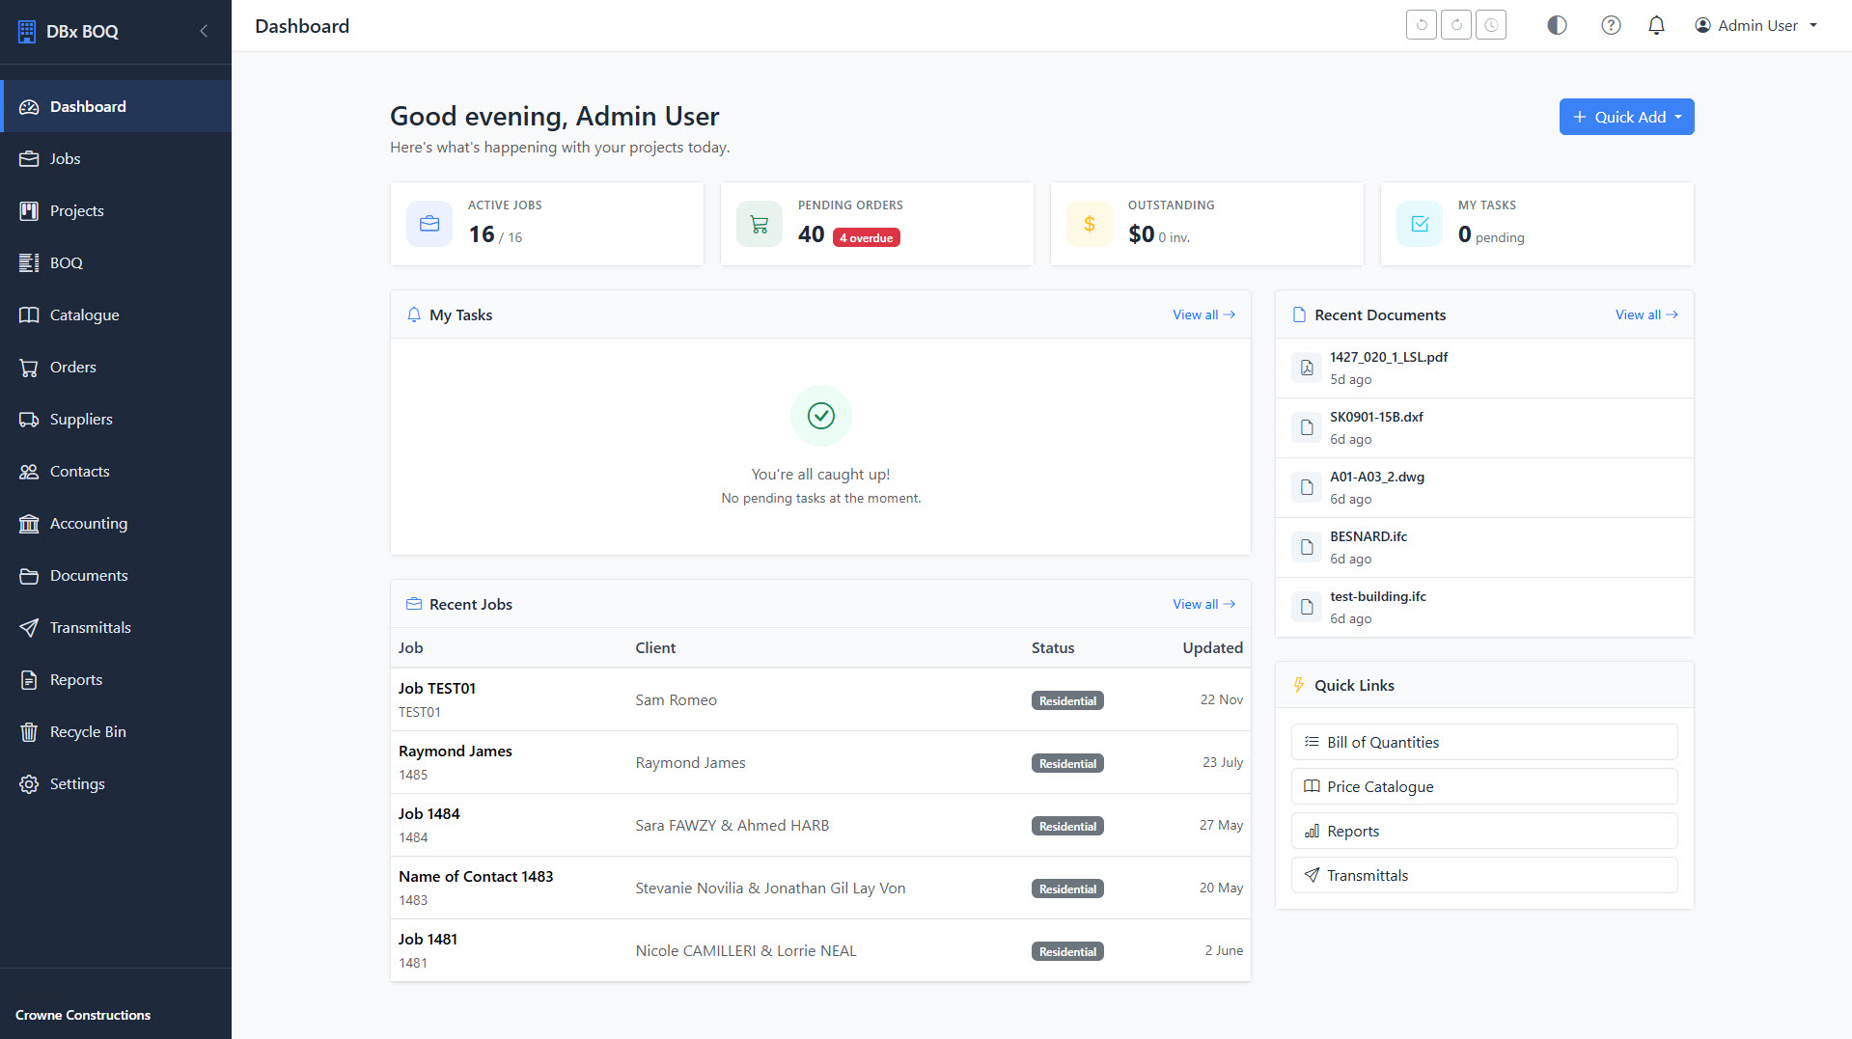Viewport: 1852px width, 1039px height.
Task: Select Dashboard in the navigation menu
Action: tap(88, 106)
